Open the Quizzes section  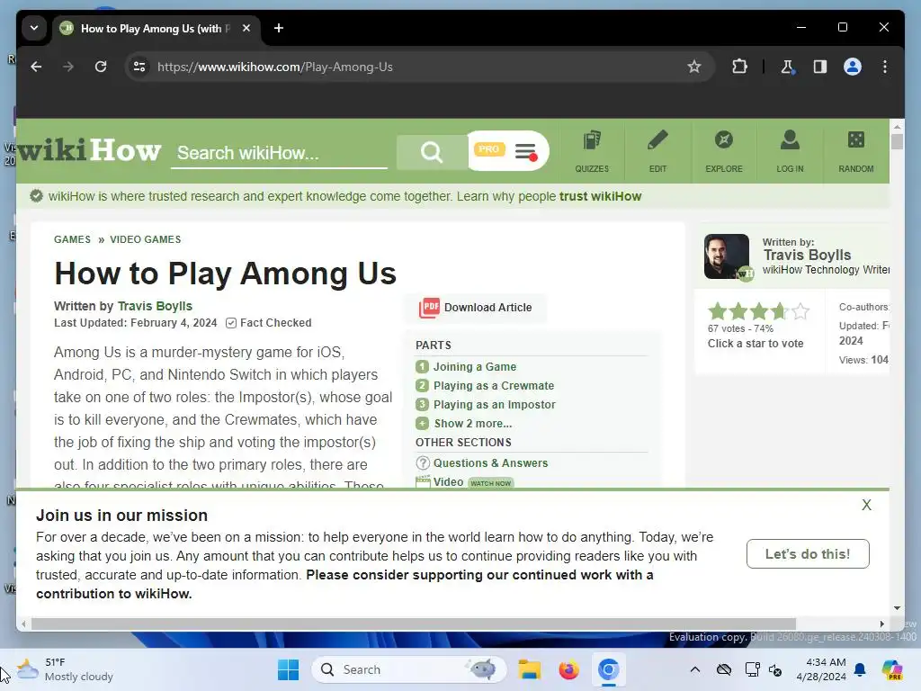(592, 151)
